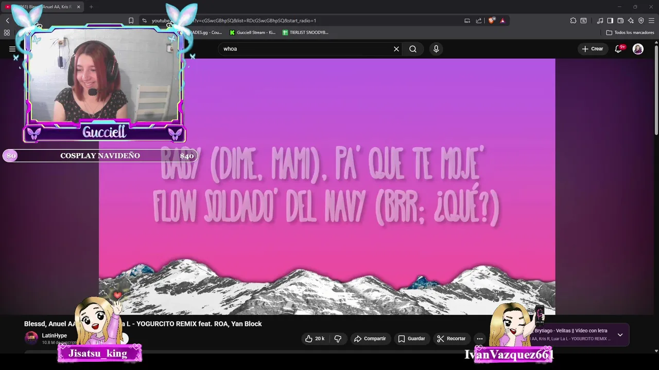
Task: Open the Leo AI sparkle icon
Action: click(x=631, y=21)
